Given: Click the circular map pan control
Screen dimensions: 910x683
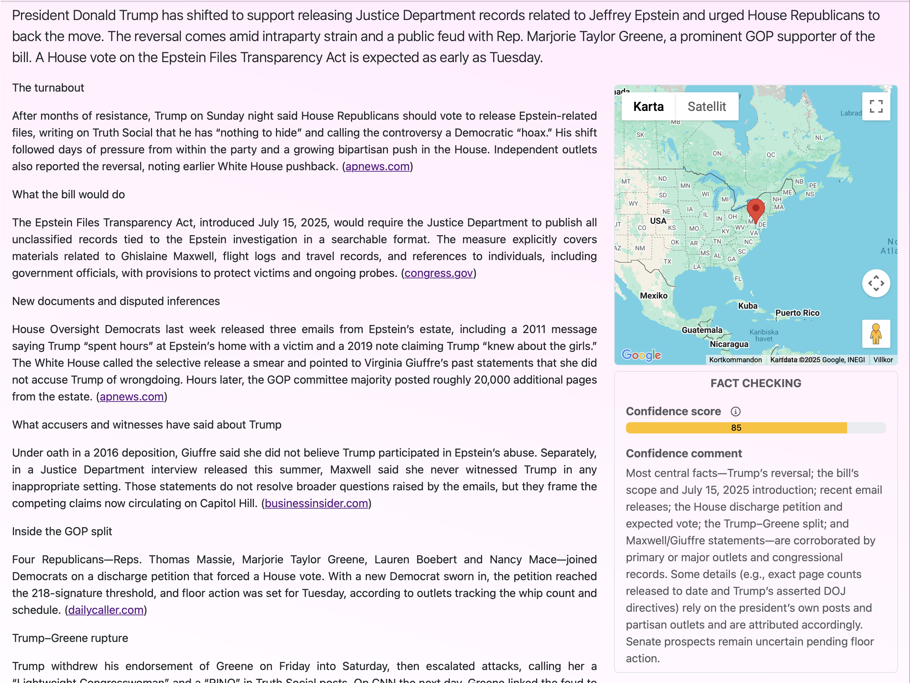Looking at the screenshot, I should pyautogui.click(x=876, y=283).
